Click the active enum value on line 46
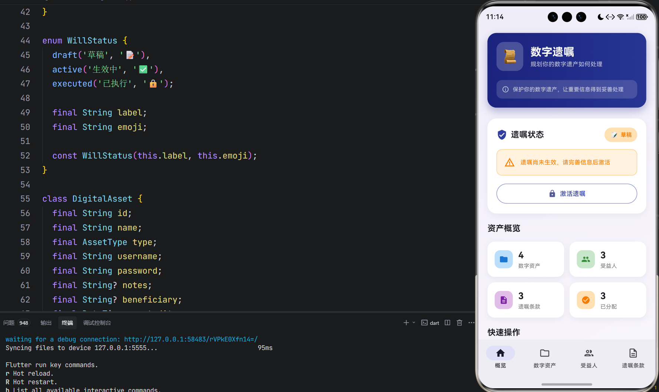The height and width of the screenshot is (392, 659). (x=67, y=69)
